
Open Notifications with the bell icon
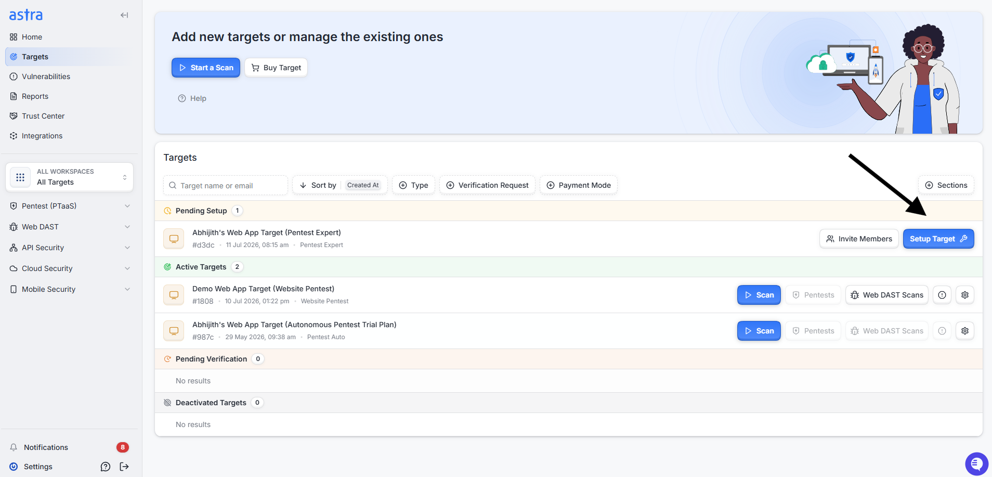click(x=14, y=447)
